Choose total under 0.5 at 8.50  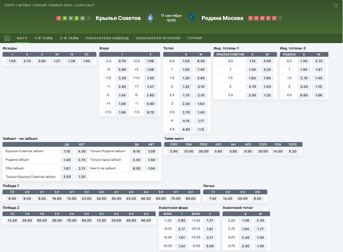[x=201, y=61]
